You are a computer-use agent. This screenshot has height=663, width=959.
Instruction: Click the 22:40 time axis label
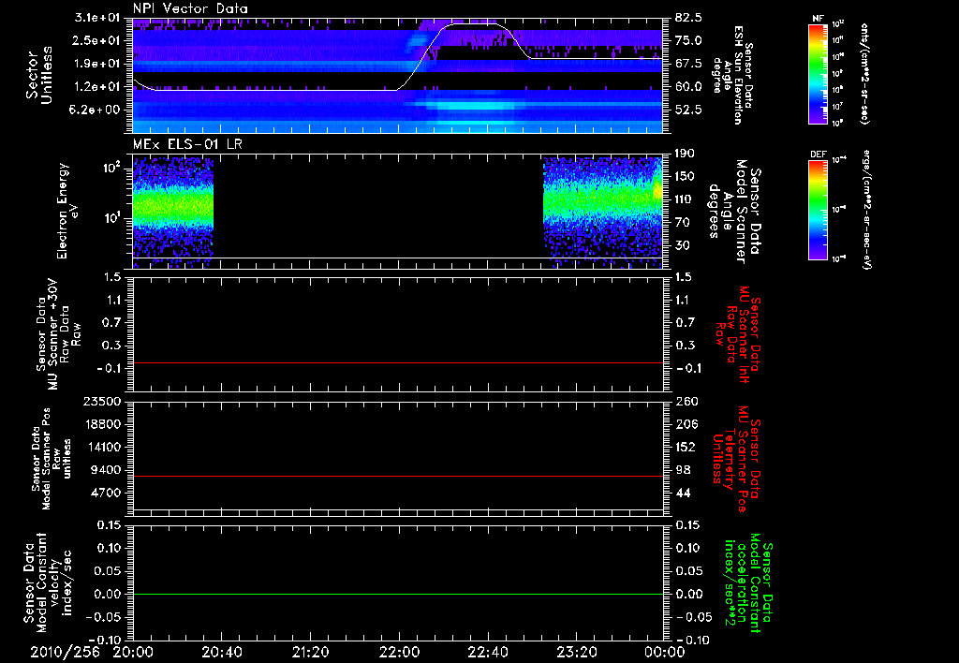(487, 652)
